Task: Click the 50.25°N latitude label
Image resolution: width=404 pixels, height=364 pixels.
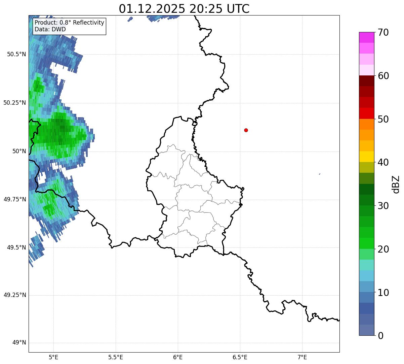Action: coord(14,103)
